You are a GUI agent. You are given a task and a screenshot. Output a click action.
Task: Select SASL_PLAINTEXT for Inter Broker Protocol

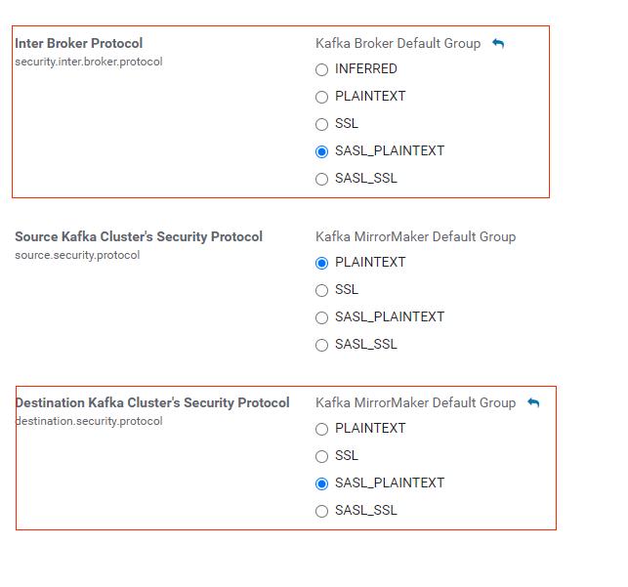click(x=321, y=151)
